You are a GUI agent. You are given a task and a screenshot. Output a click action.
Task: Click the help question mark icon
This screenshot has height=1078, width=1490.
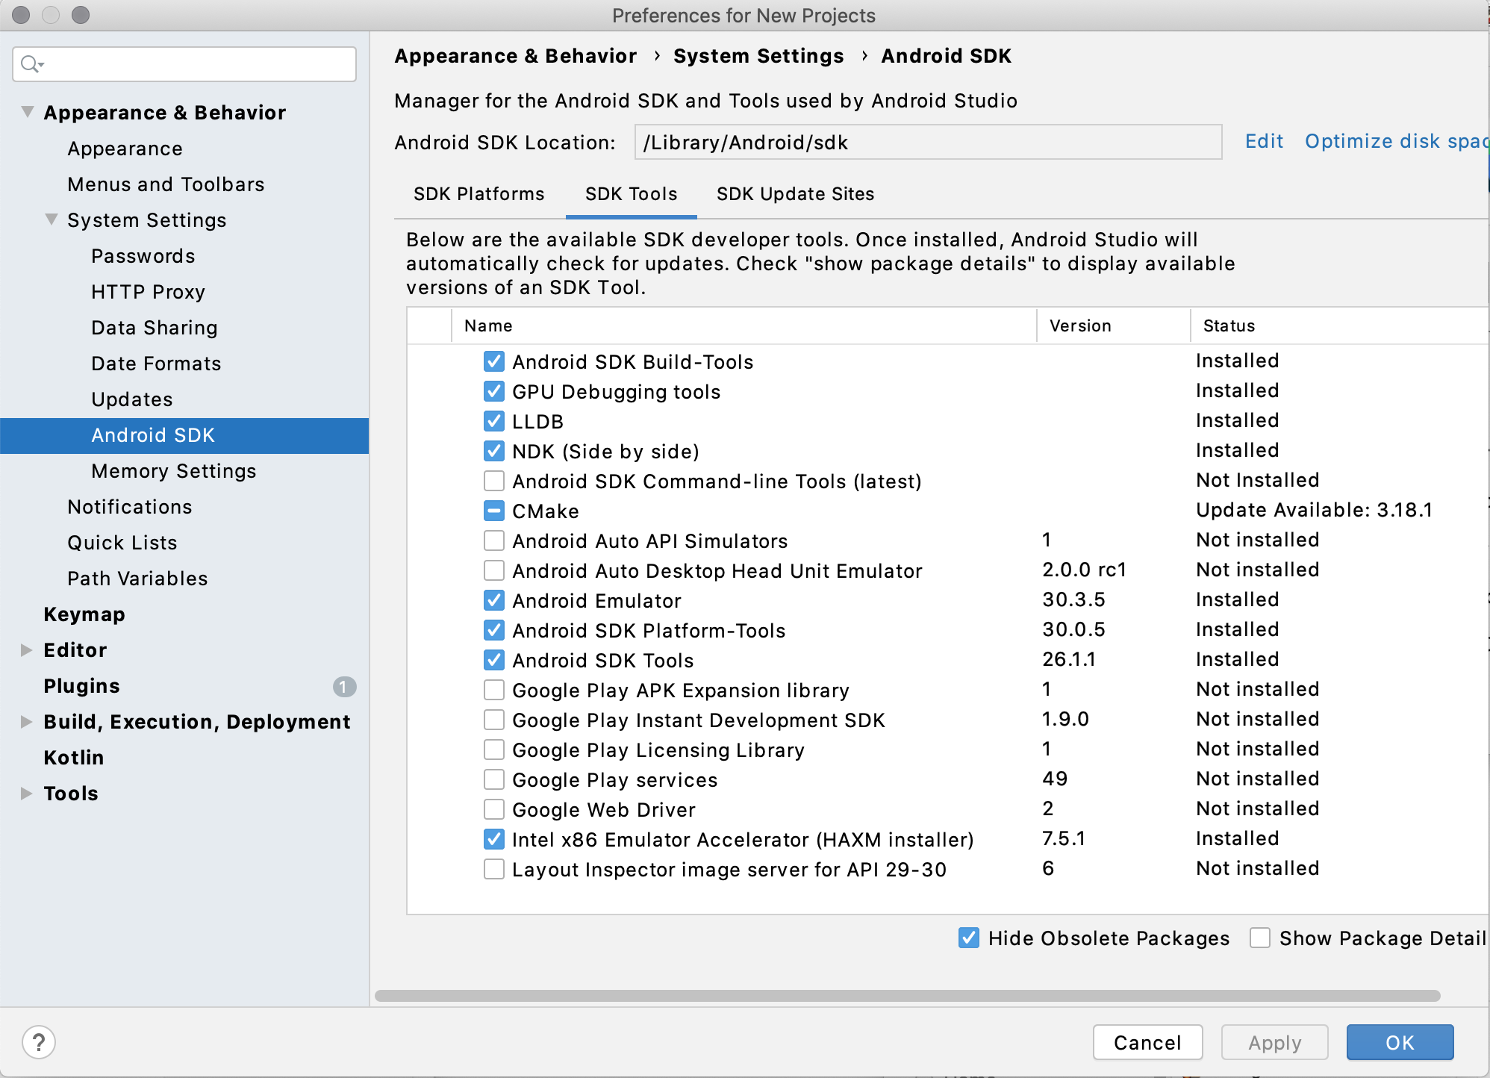click(39, 1041)
